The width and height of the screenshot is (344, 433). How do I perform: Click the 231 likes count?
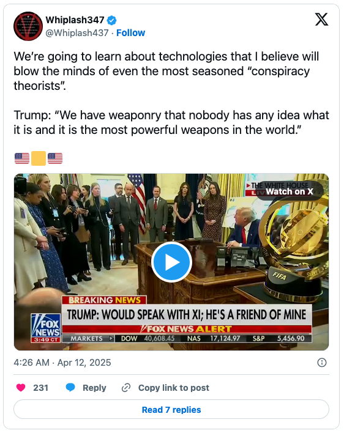tap(40, 388)
